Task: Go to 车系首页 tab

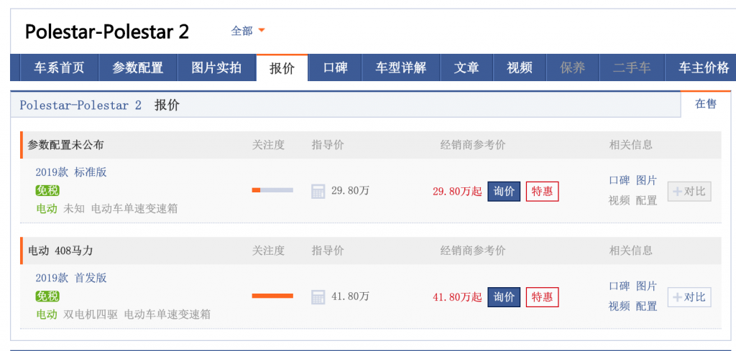Action: [59, 68]
